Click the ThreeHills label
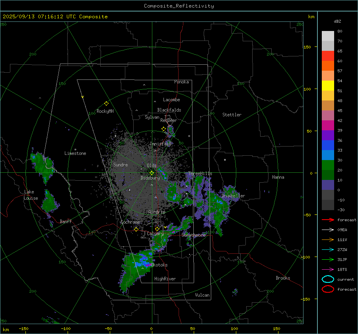 pyautogui.click(x=200, y=174)
